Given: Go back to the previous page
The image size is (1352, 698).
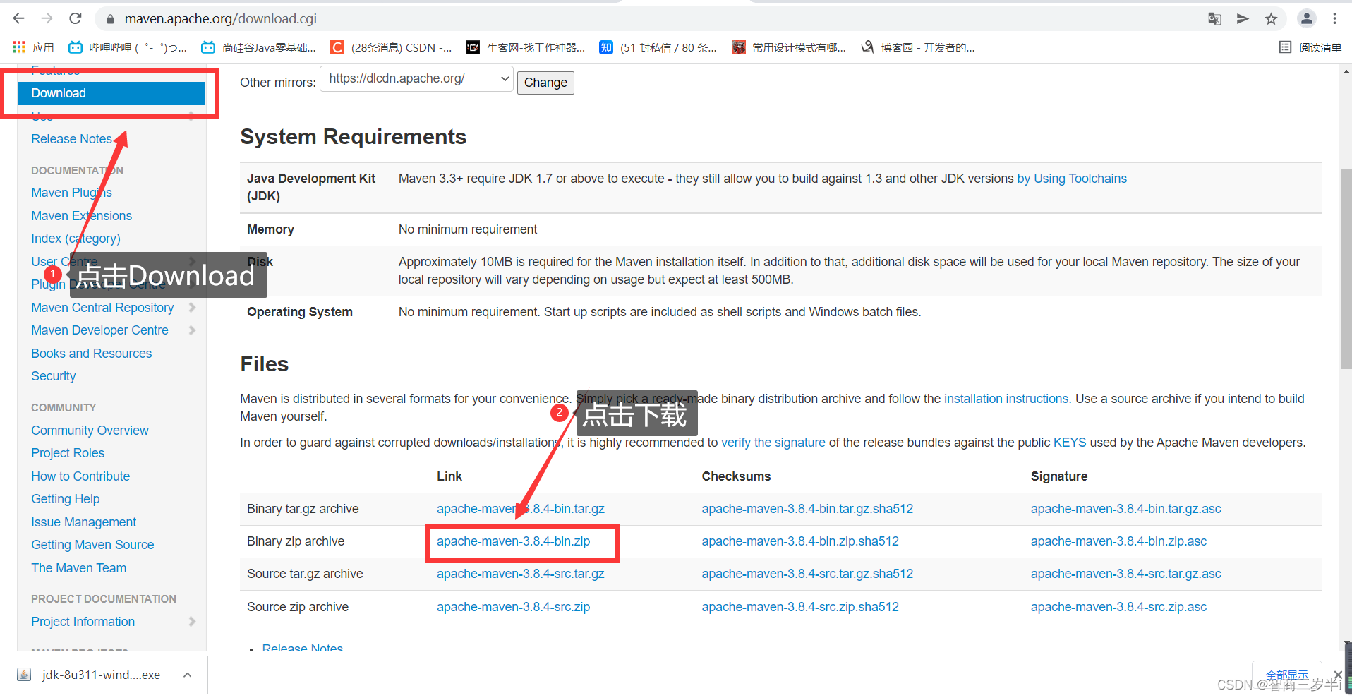Looking at the screenshot, I should 19,18.
